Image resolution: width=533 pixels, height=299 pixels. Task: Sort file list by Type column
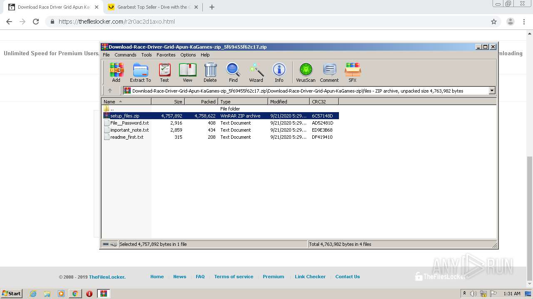[x=243, y=101]
